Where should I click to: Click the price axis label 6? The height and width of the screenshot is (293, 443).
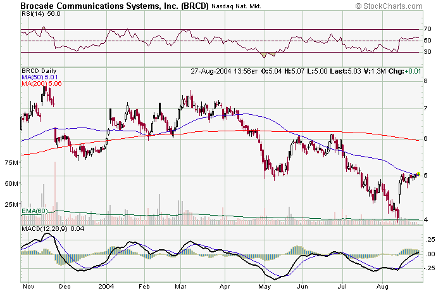point(425,139)
